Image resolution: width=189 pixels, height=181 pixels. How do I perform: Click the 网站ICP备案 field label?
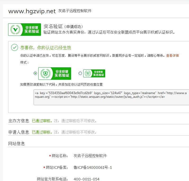(x=57, y=167)
